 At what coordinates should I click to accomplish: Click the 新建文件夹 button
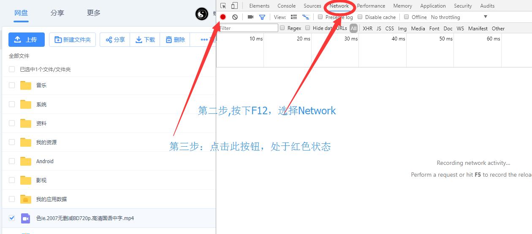coord(72,40)
